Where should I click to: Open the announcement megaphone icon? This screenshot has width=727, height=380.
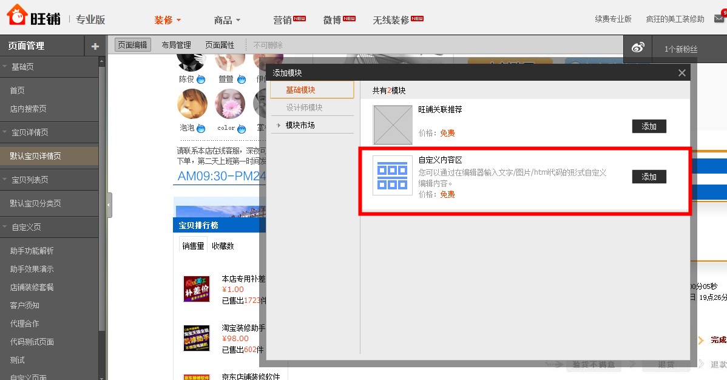637,46
